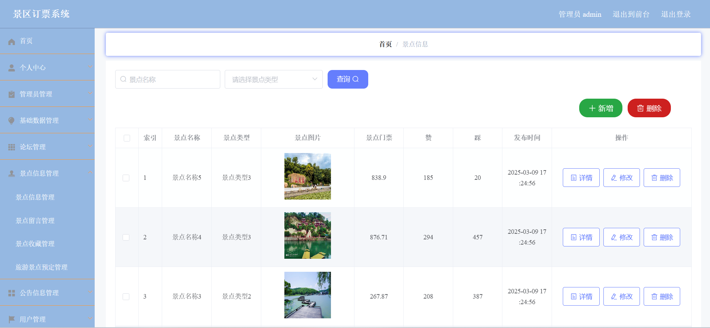Click trash icon in 删除 for 景点名称5
The height and width of the screenshot is (328, 710).
point(654,178)
